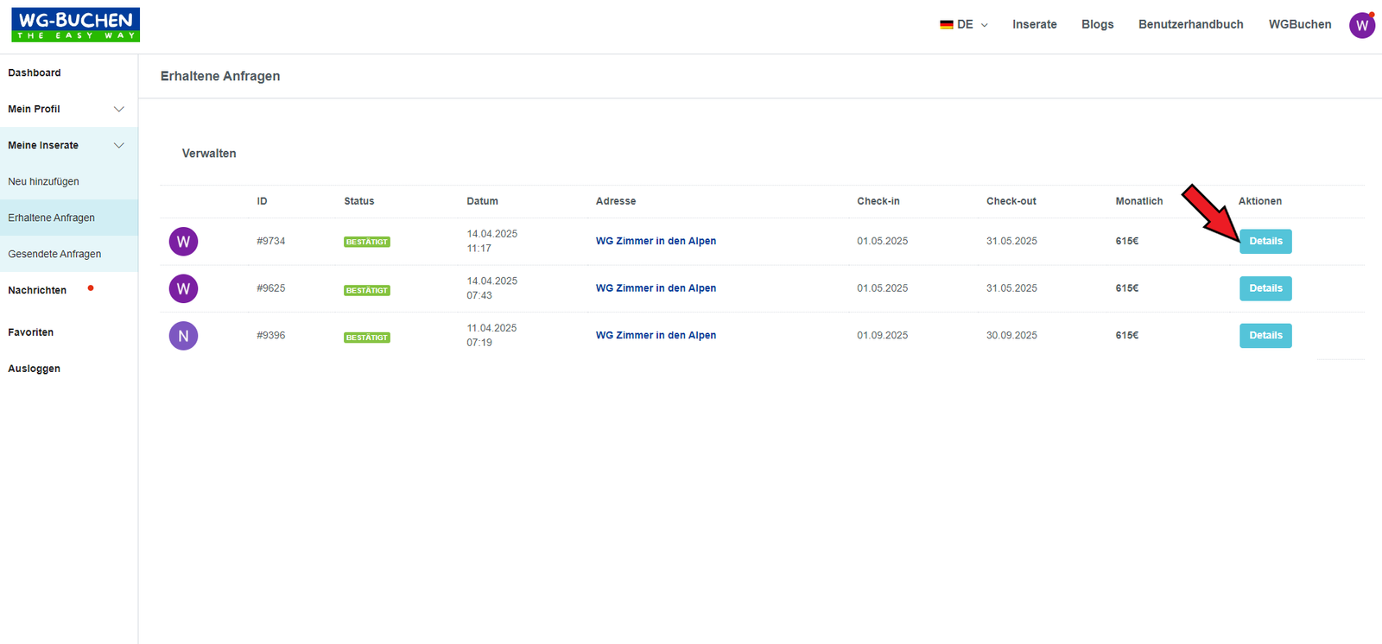The height and width of the screenshot is (644, 1382).
Task: Click Details for request #9734
Action: pos(1265,242)
